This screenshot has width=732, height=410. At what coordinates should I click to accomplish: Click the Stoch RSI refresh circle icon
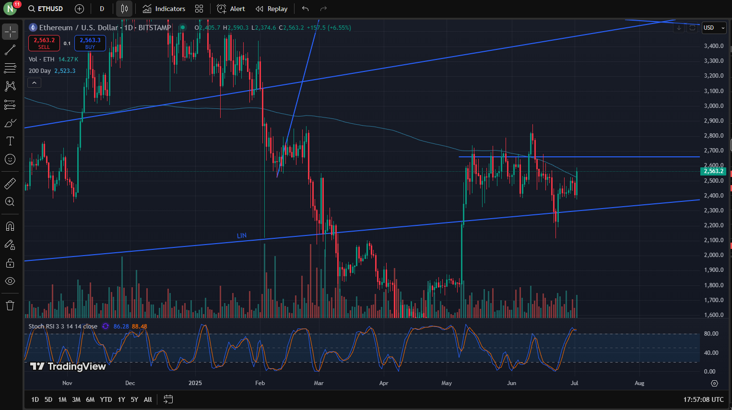(x=106, y=327)
